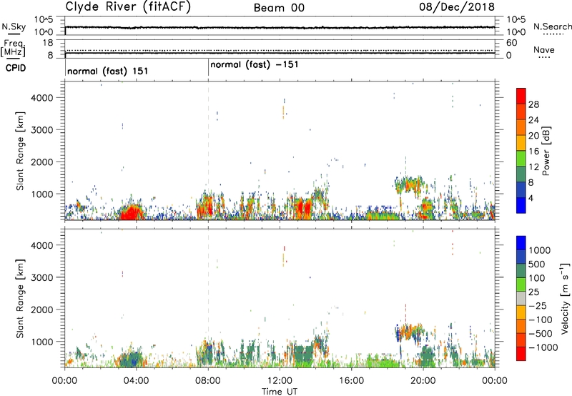Click the 'N.Sky' legend label
Viewport: 572px width, 396px height.
click(14, 26)
